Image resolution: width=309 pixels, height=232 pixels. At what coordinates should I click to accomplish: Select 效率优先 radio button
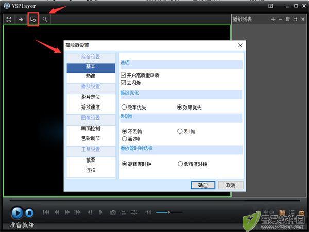[x=124, y=107]
